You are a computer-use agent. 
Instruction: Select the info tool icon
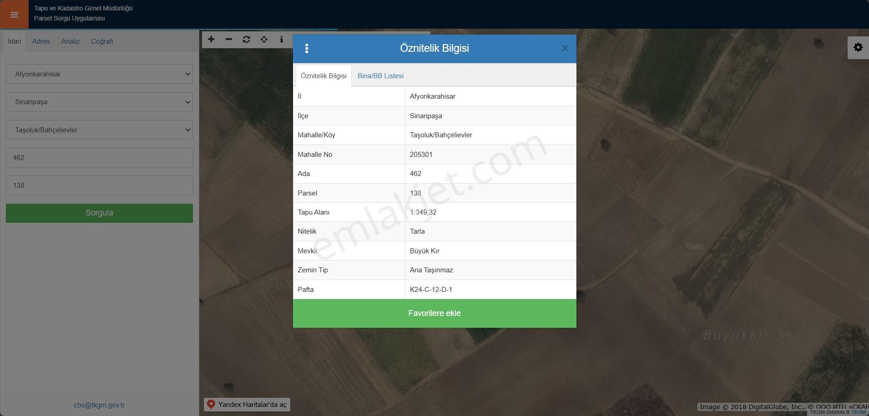[282, 40]
